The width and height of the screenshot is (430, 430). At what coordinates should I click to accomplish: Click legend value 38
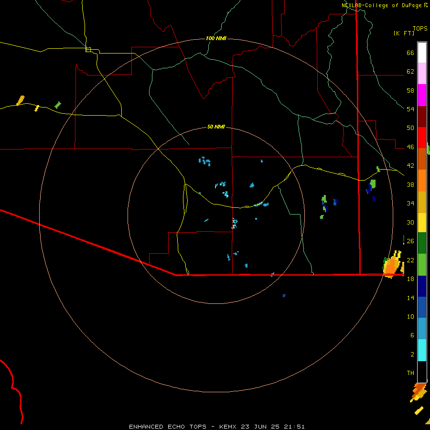pos(410,184)
